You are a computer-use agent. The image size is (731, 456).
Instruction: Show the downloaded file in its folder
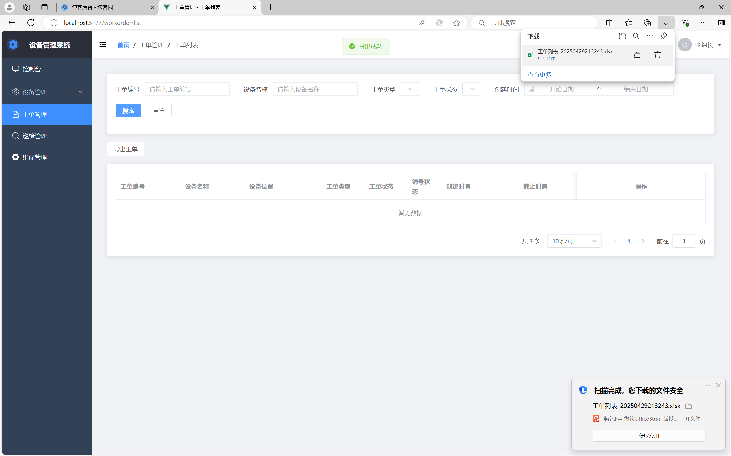637,55
